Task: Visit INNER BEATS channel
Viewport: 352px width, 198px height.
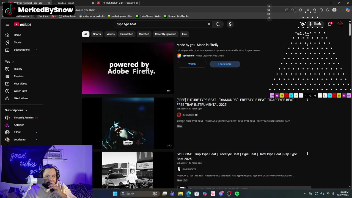Action: point(189,169)
